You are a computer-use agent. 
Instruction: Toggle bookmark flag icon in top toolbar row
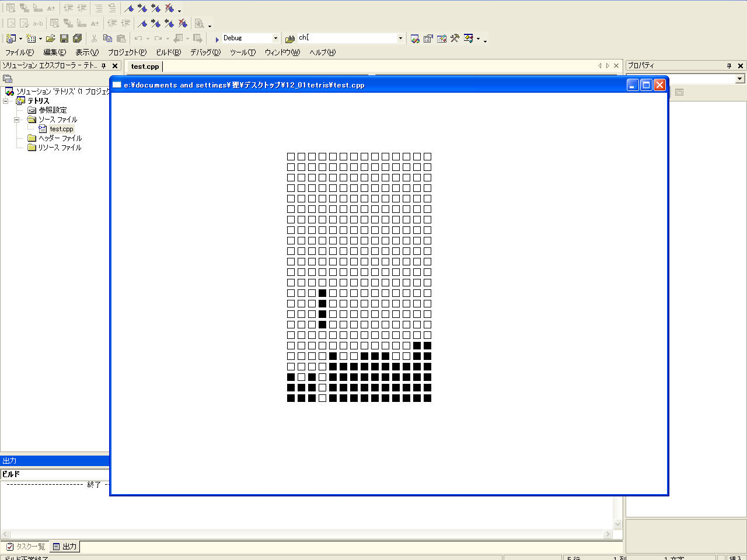(130, 8)
